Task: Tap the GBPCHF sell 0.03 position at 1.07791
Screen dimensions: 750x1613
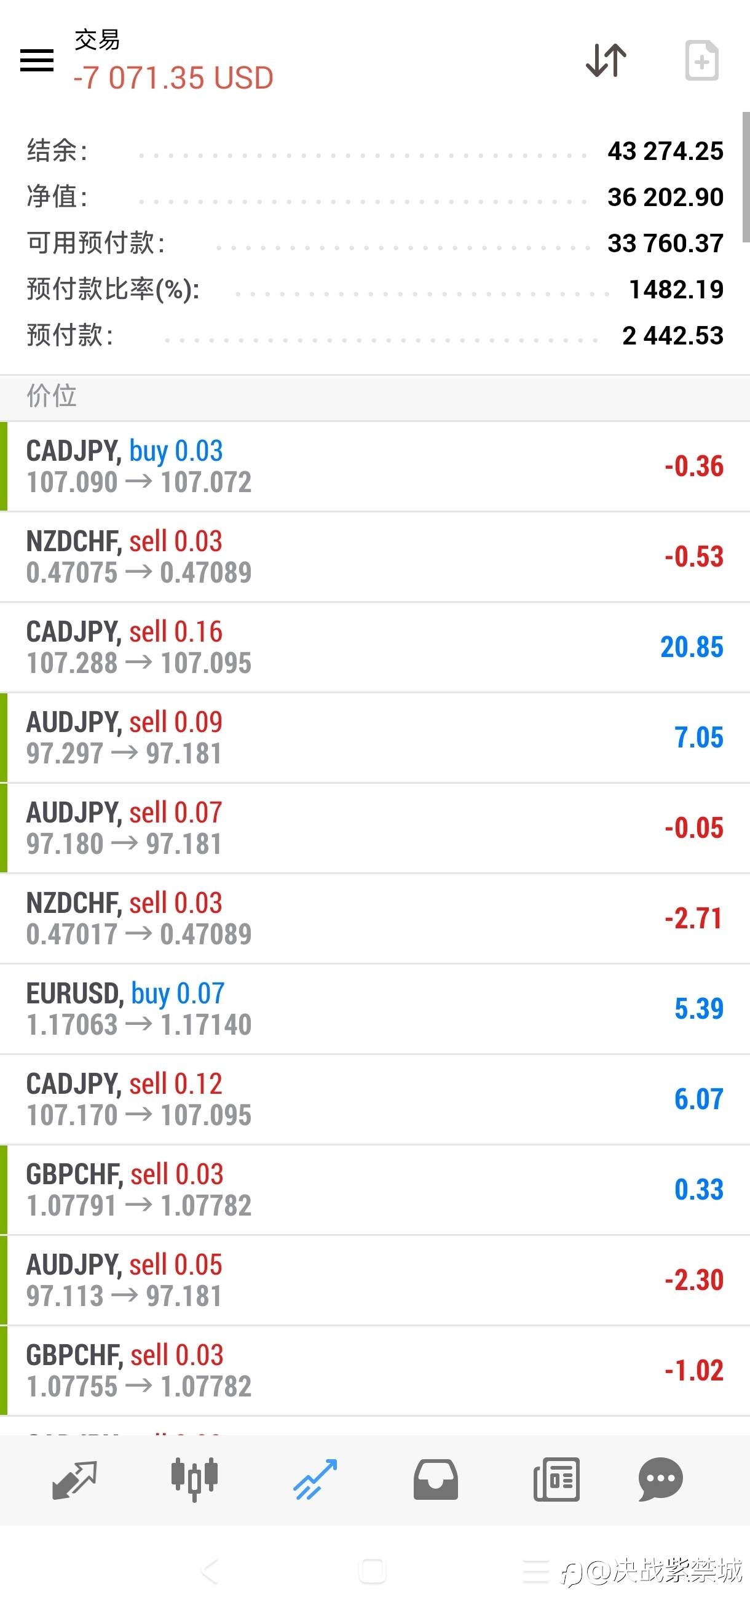Action: coord(376,1190)
